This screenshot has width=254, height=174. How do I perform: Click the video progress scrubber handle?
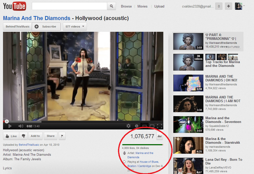[x=7, y=121]
